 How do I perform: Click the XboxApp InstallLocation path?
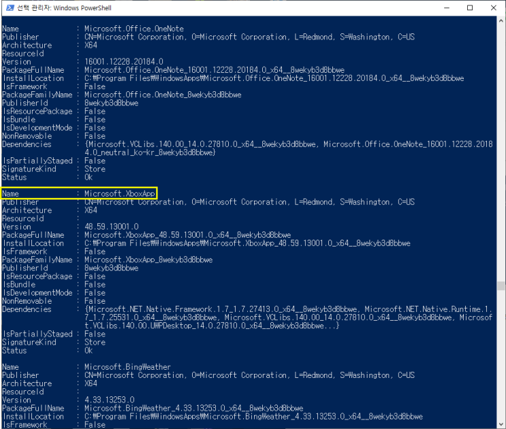tap(247, 243)
